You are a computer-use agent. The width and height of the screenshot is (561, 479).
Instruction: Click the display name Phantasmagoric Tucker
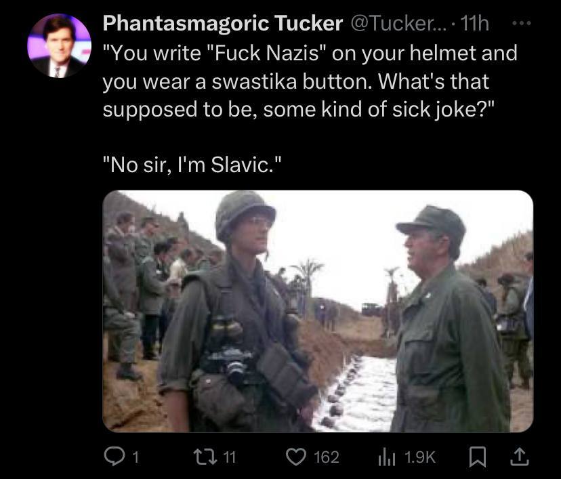pos(222,24)
